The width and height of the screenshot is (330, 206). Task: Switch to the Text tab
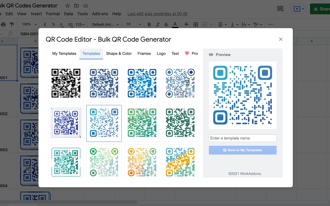[175, 54]
